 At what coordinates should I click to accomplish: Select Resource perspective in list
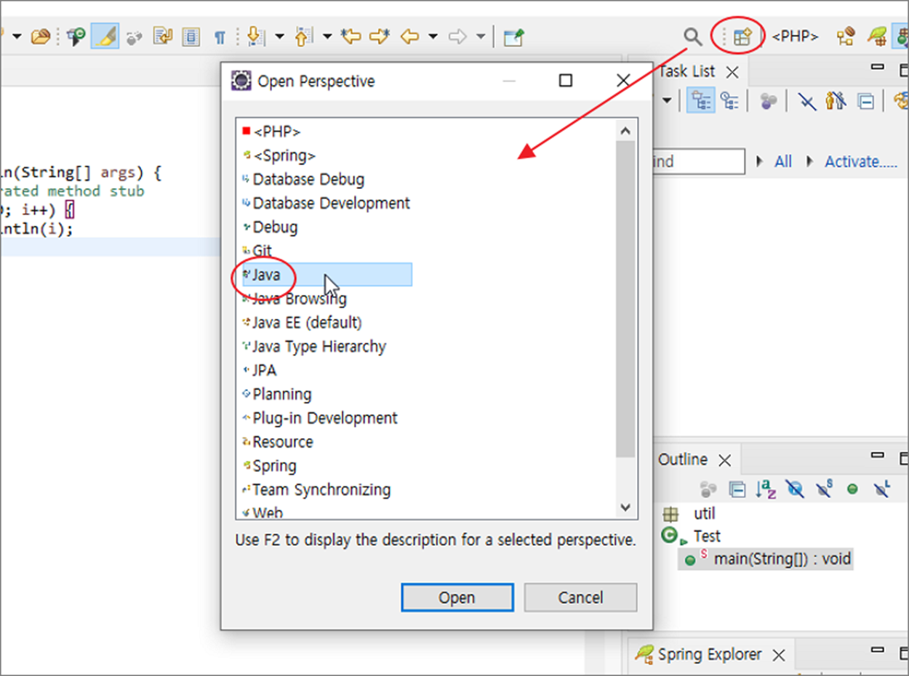[x=282, y=443]
